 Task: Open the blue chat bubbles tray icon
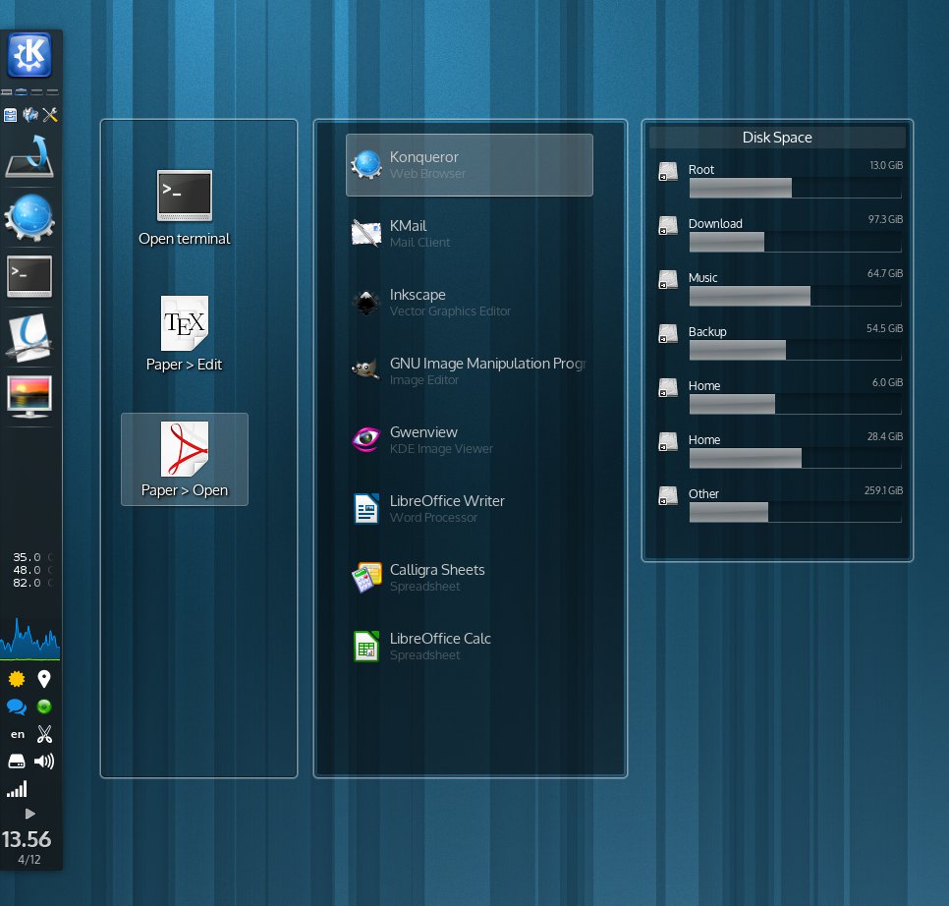(17, 707)
